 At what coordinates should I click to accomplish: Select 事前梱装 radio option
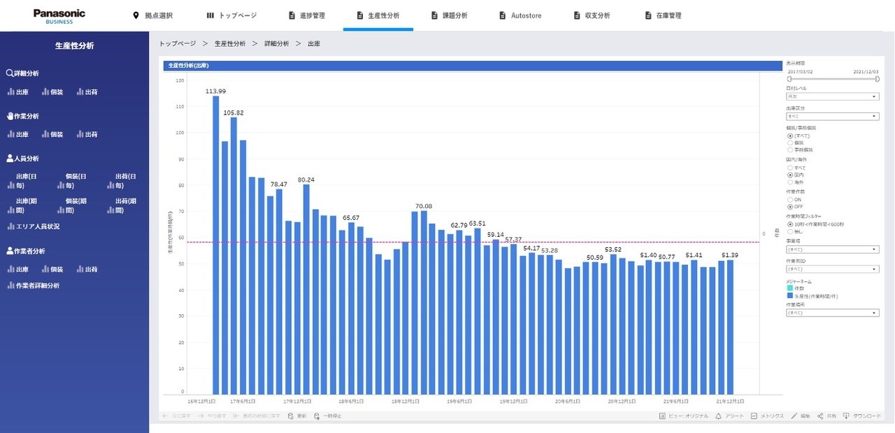(x=790, y=150)
